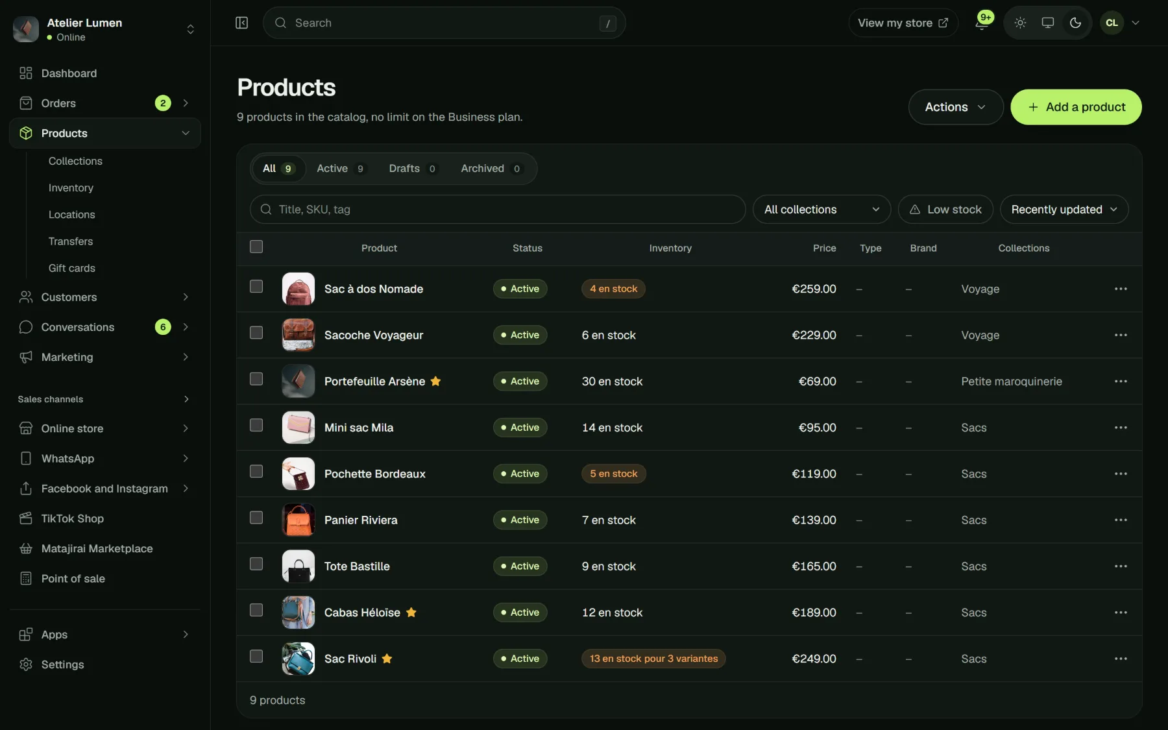Switch to the Drafts tab

(x=413, y=169)
